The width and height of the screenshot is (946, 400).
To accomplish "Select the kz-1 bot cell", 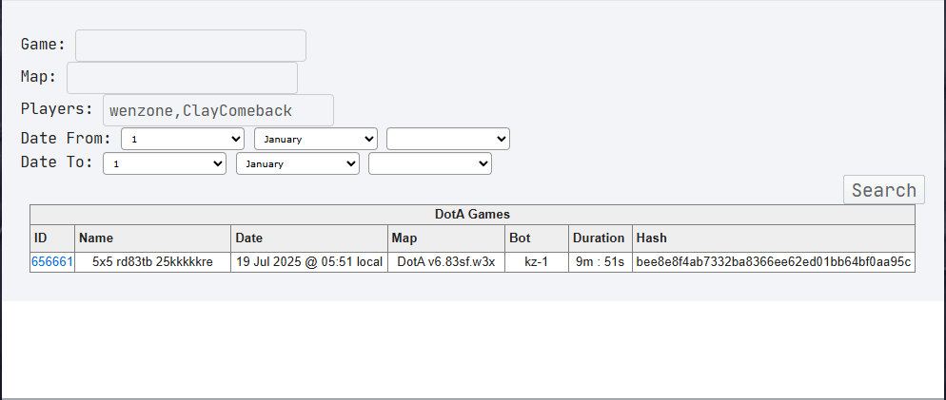I will [537, 262].
